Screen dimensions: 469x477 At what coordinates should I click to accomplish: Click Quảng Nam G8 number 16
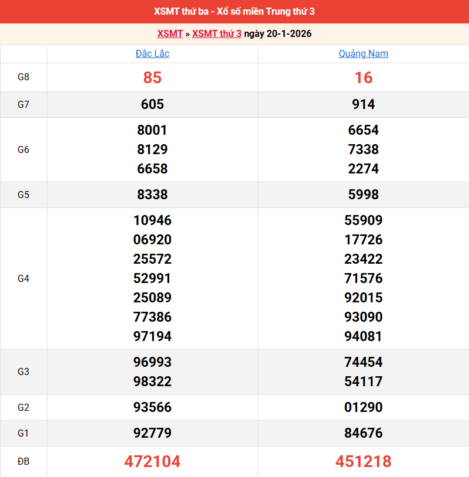[364, 77]
